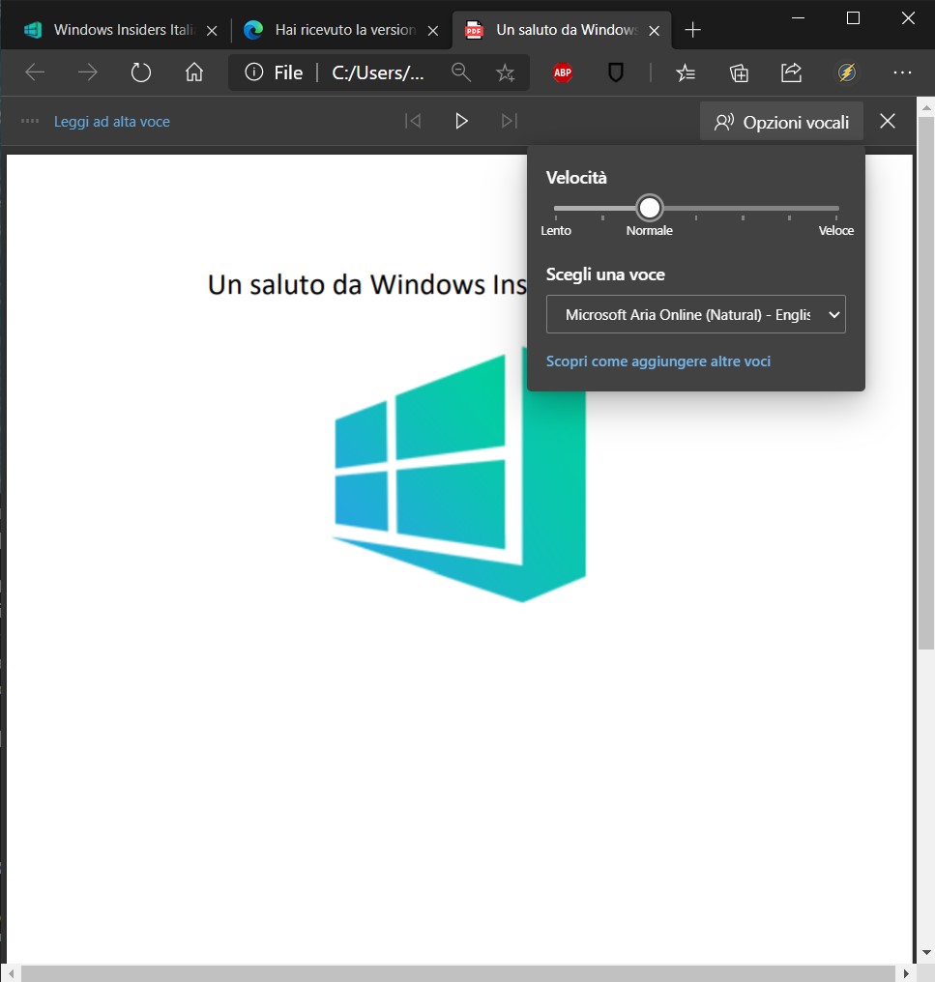Set speed to Veloce on slider end

(x=836, y=209)
